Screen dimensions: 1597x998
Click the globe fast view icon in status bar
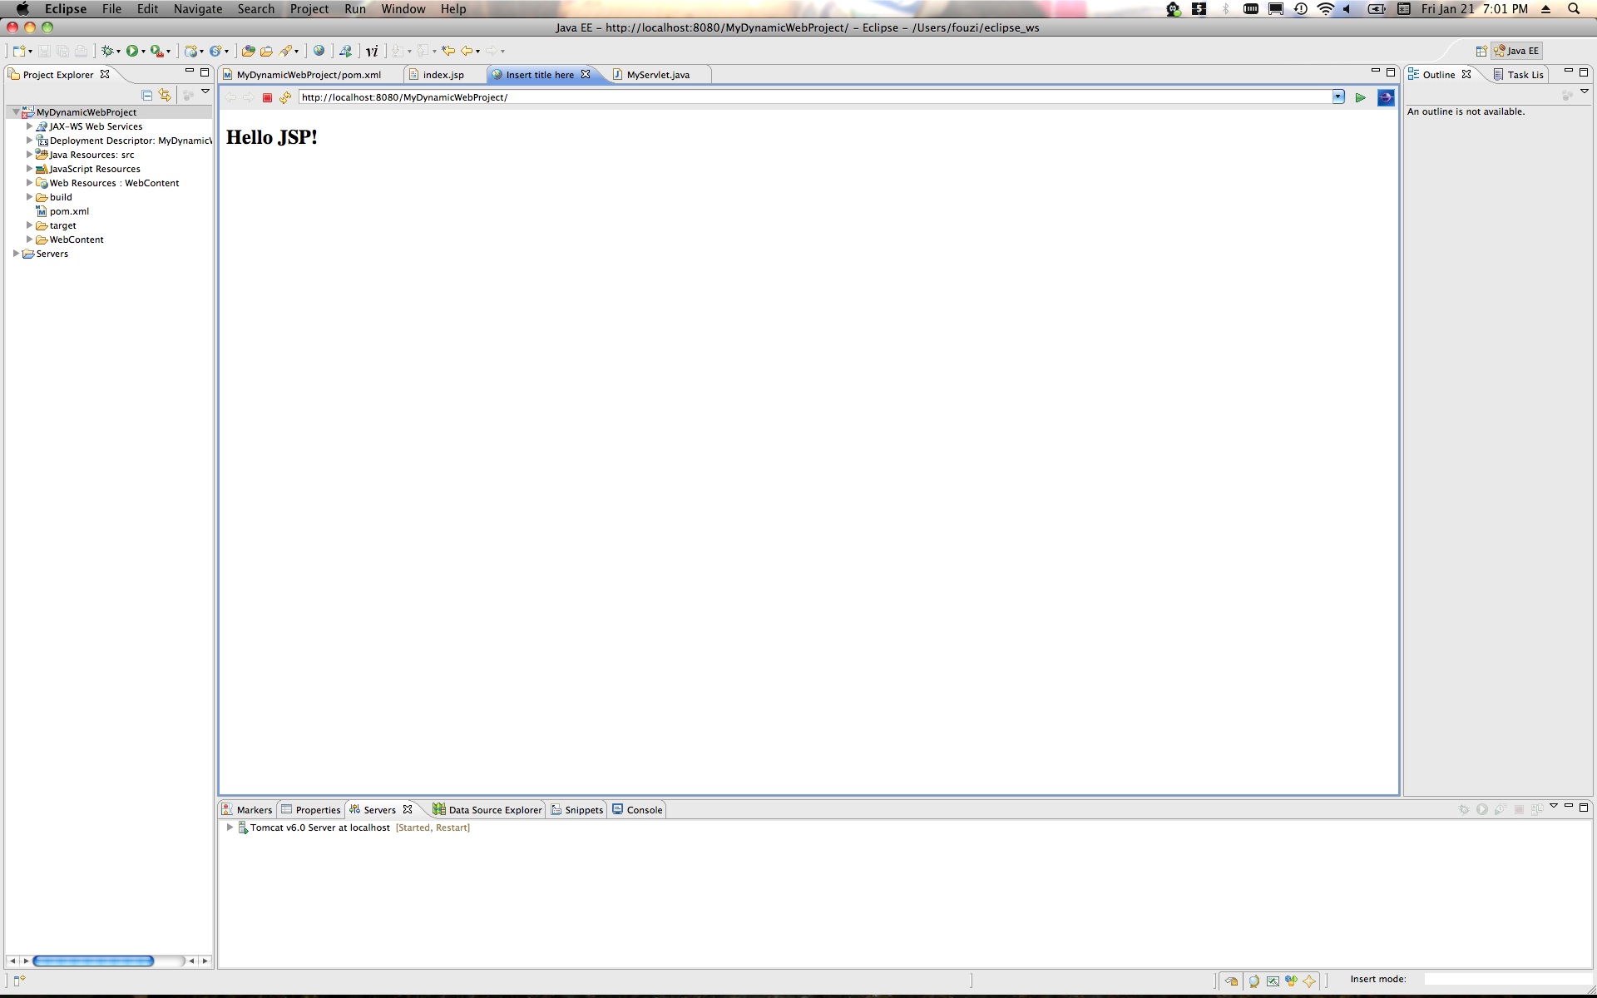coord(1254,981)
